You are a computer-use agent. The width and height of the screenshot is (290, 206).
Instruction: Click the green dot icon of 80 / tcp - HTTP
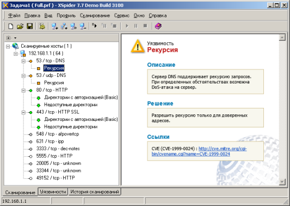[30, 91]
